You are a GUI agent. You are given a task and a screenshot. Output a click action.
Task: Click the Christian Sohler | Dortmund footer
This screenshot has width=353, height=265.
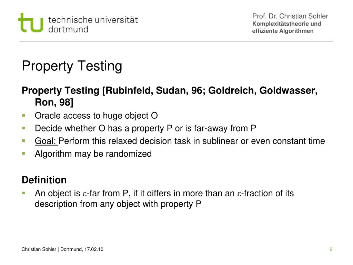click(62, 249)
